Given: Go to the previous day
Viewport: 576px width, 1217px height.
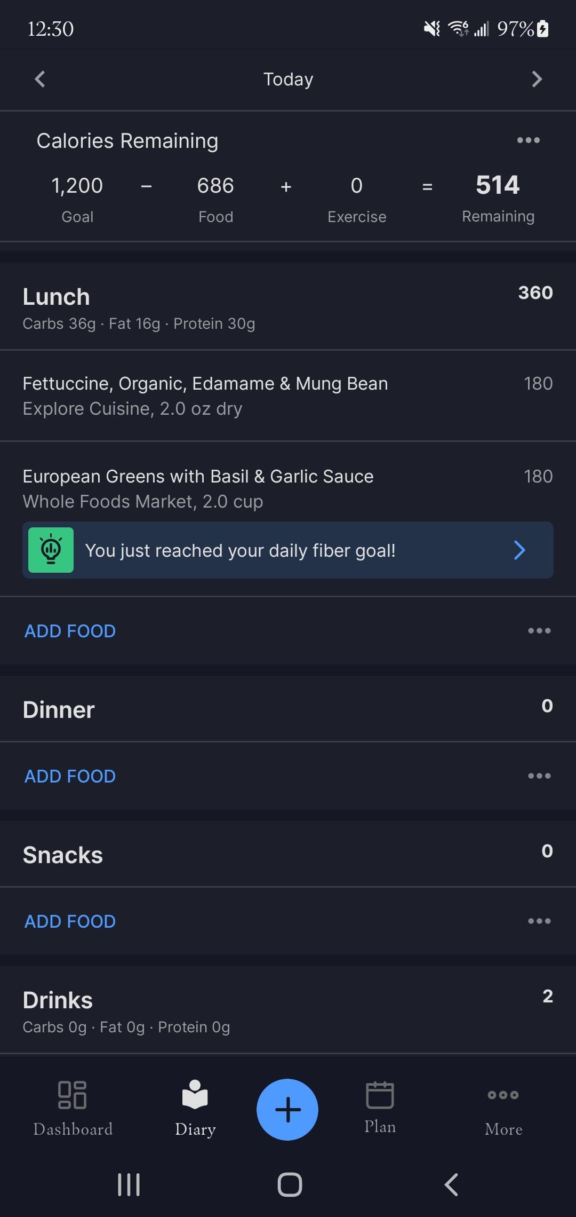Looking at the screenshot, I should point(40,79).
